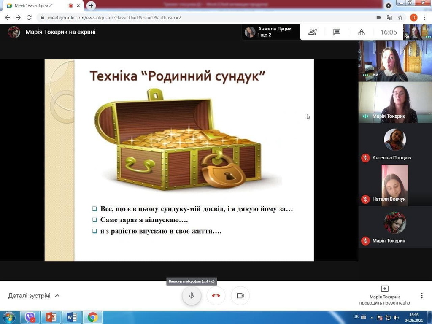432x324 pixels.
Task: Bookmark this page with the star icon
Action: coord(400,18)
